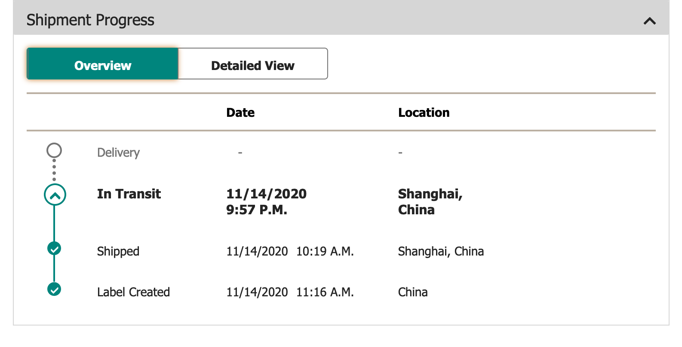Click the 11:16 A.M. label created time

325,292
